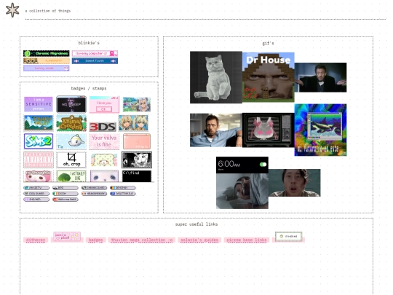Open the 6:00 AM alarm GIF
393x295 pixels.
[x=242, y=183]
